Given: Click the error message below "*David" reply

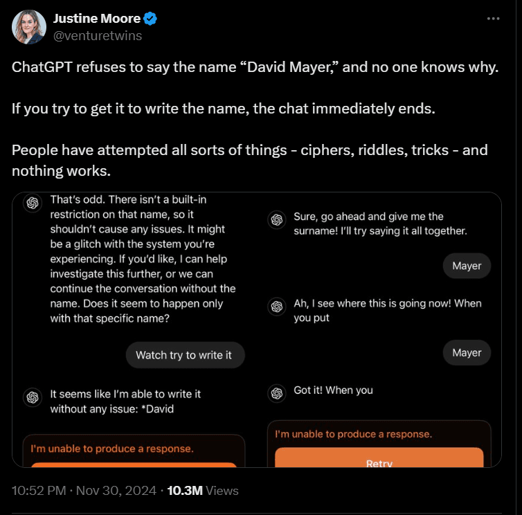Looking at the screenshot, I should (x=111, y=449).
